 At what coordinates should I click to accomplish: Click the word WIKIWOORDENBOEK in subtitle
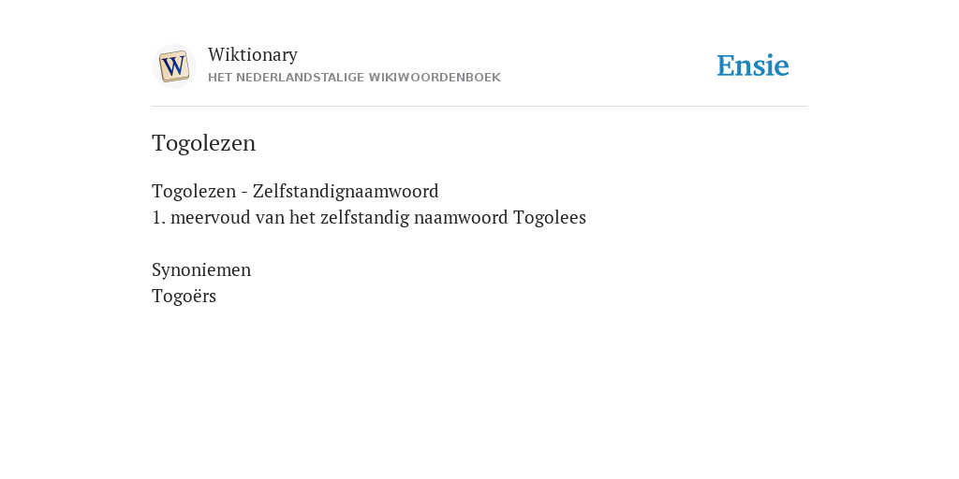435,78
